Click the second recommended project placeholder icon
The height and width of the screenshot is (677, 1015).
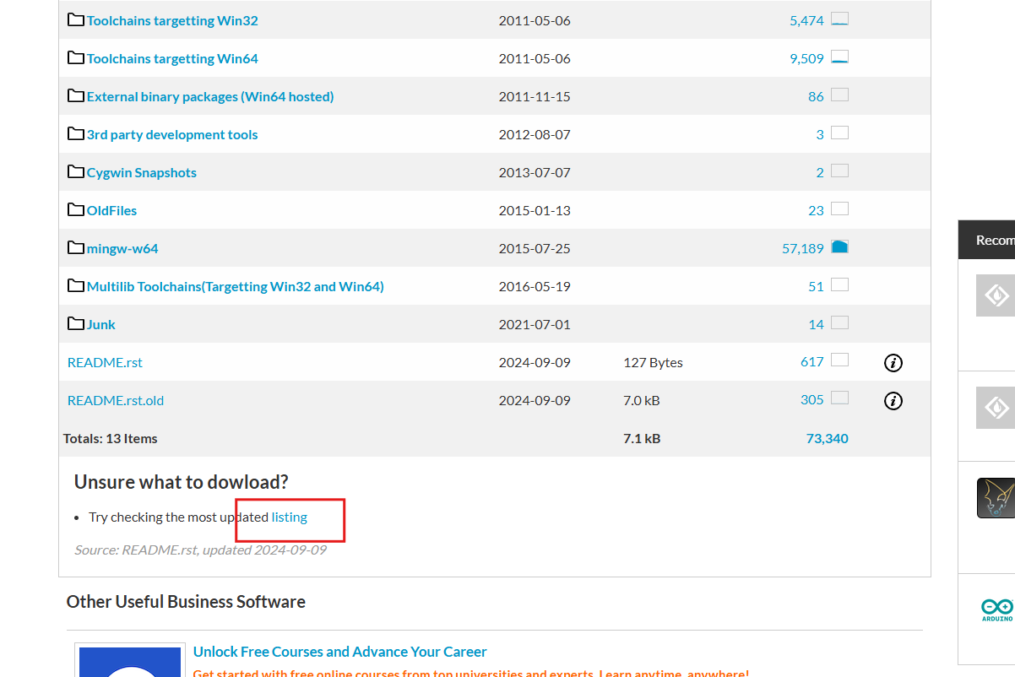[x=996, y=408]
